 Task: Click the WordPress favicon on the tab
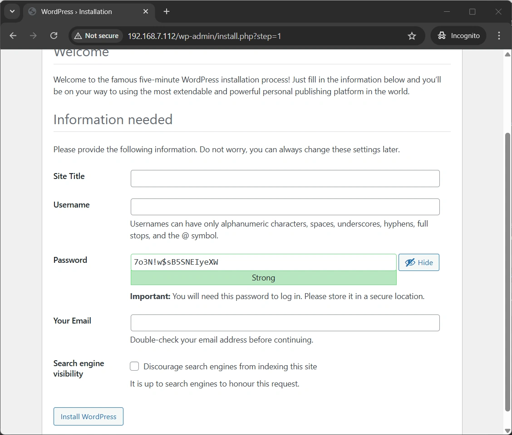click(x=32, y=12)
